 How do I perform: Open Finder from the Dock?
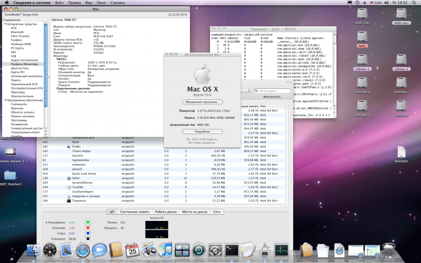click(33, 250)
